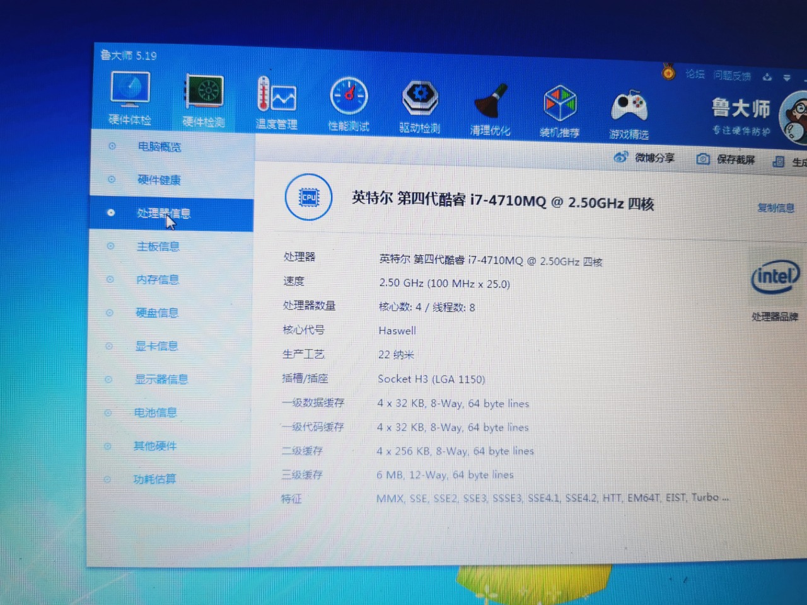
Task: Click the 鲁大师 5.19 window title
Action: click(129, 55)
